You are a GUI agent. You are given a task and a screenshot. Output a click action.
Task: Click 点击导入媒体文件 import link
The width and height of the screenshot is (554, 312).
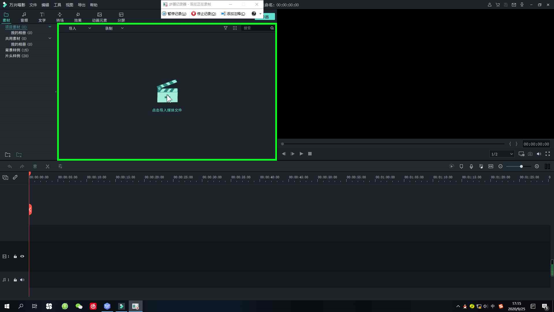[167, 110]
